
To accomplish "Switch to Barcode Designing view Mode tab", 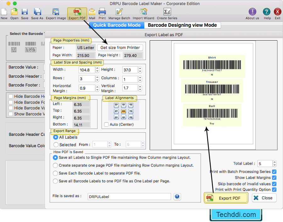I will pyautogui.click(x=182, y=25).
